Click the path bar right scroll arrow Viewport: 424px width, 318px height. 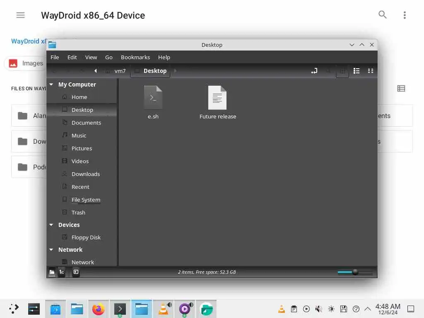[x=175, y=71]
